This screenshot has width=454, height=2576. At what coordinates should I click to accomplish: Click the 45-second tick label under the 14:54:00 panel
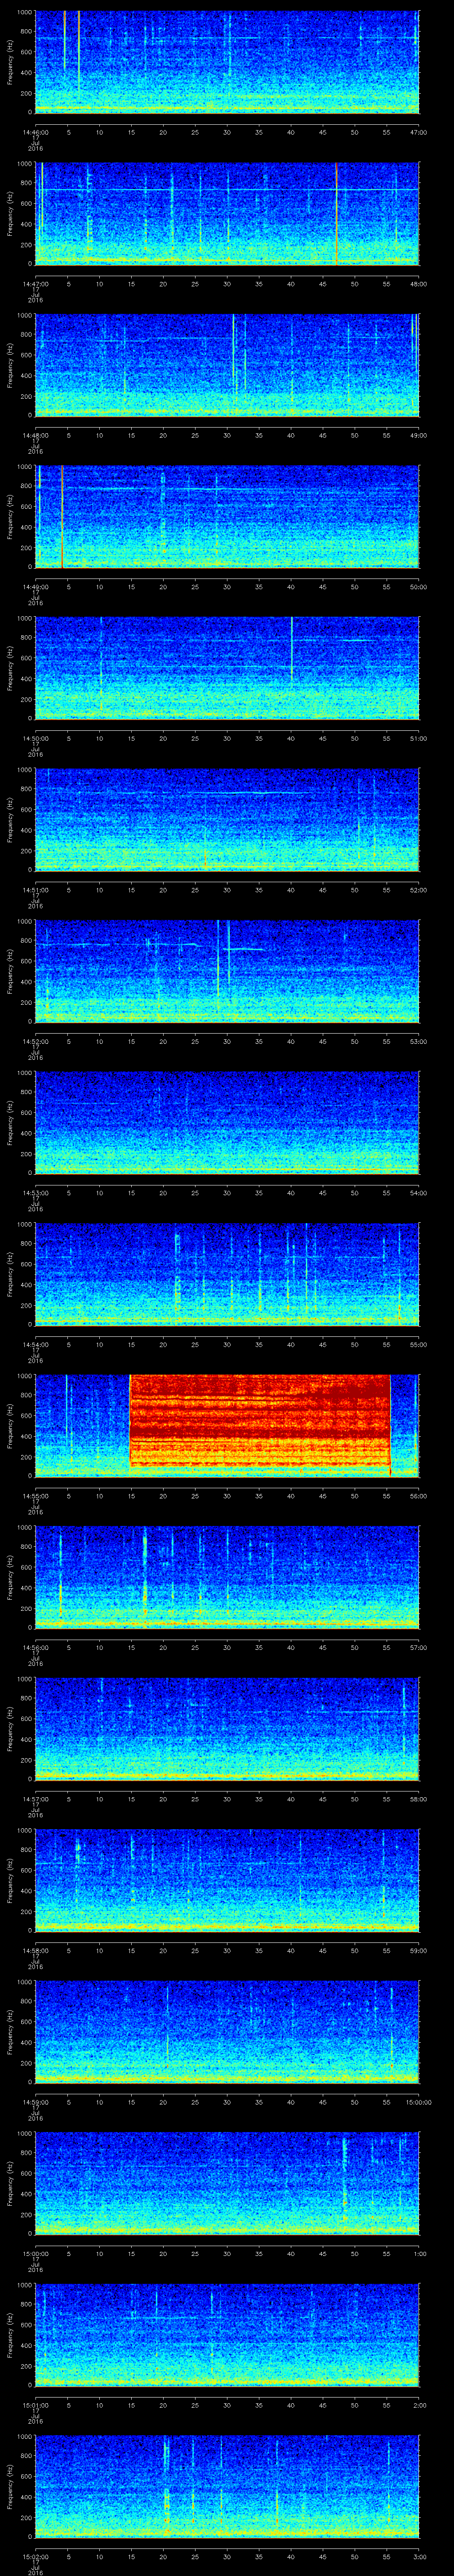coord(322,1344)
